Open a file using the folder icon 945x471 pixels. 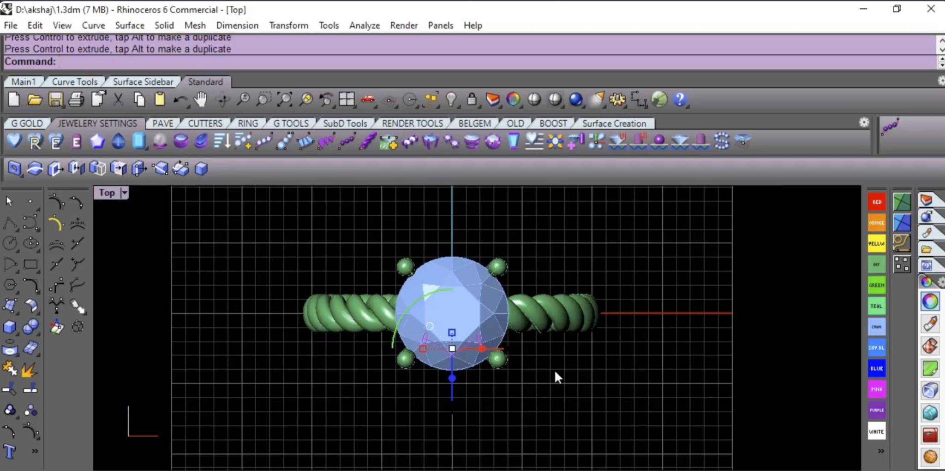tap(34, 99)
